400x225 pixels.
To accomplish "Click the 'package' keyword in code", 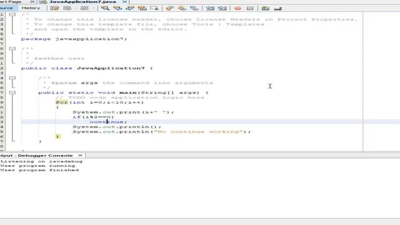I will point(36,39).
